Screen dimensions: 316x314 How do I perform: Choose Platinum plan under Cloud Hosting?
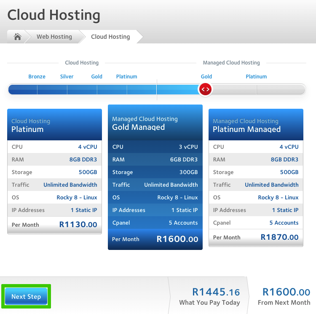pos(126,77)
